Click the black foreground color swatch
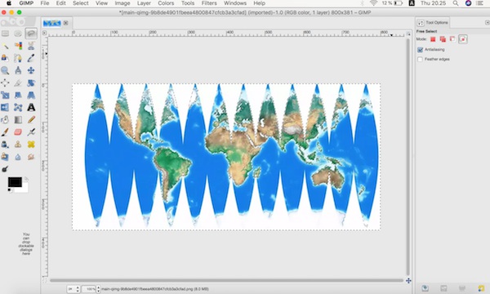Viewport: 490px width, 294px height. point(15,182)
